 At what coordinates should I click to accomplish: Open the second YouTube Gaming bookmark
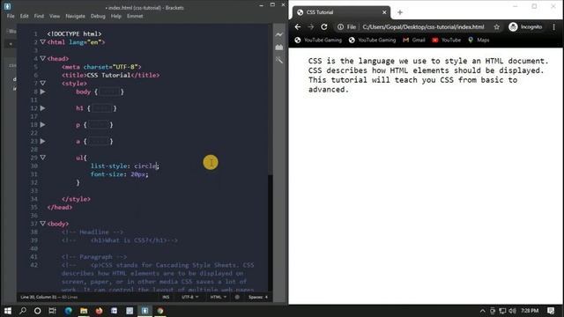[x=372, y=41]
